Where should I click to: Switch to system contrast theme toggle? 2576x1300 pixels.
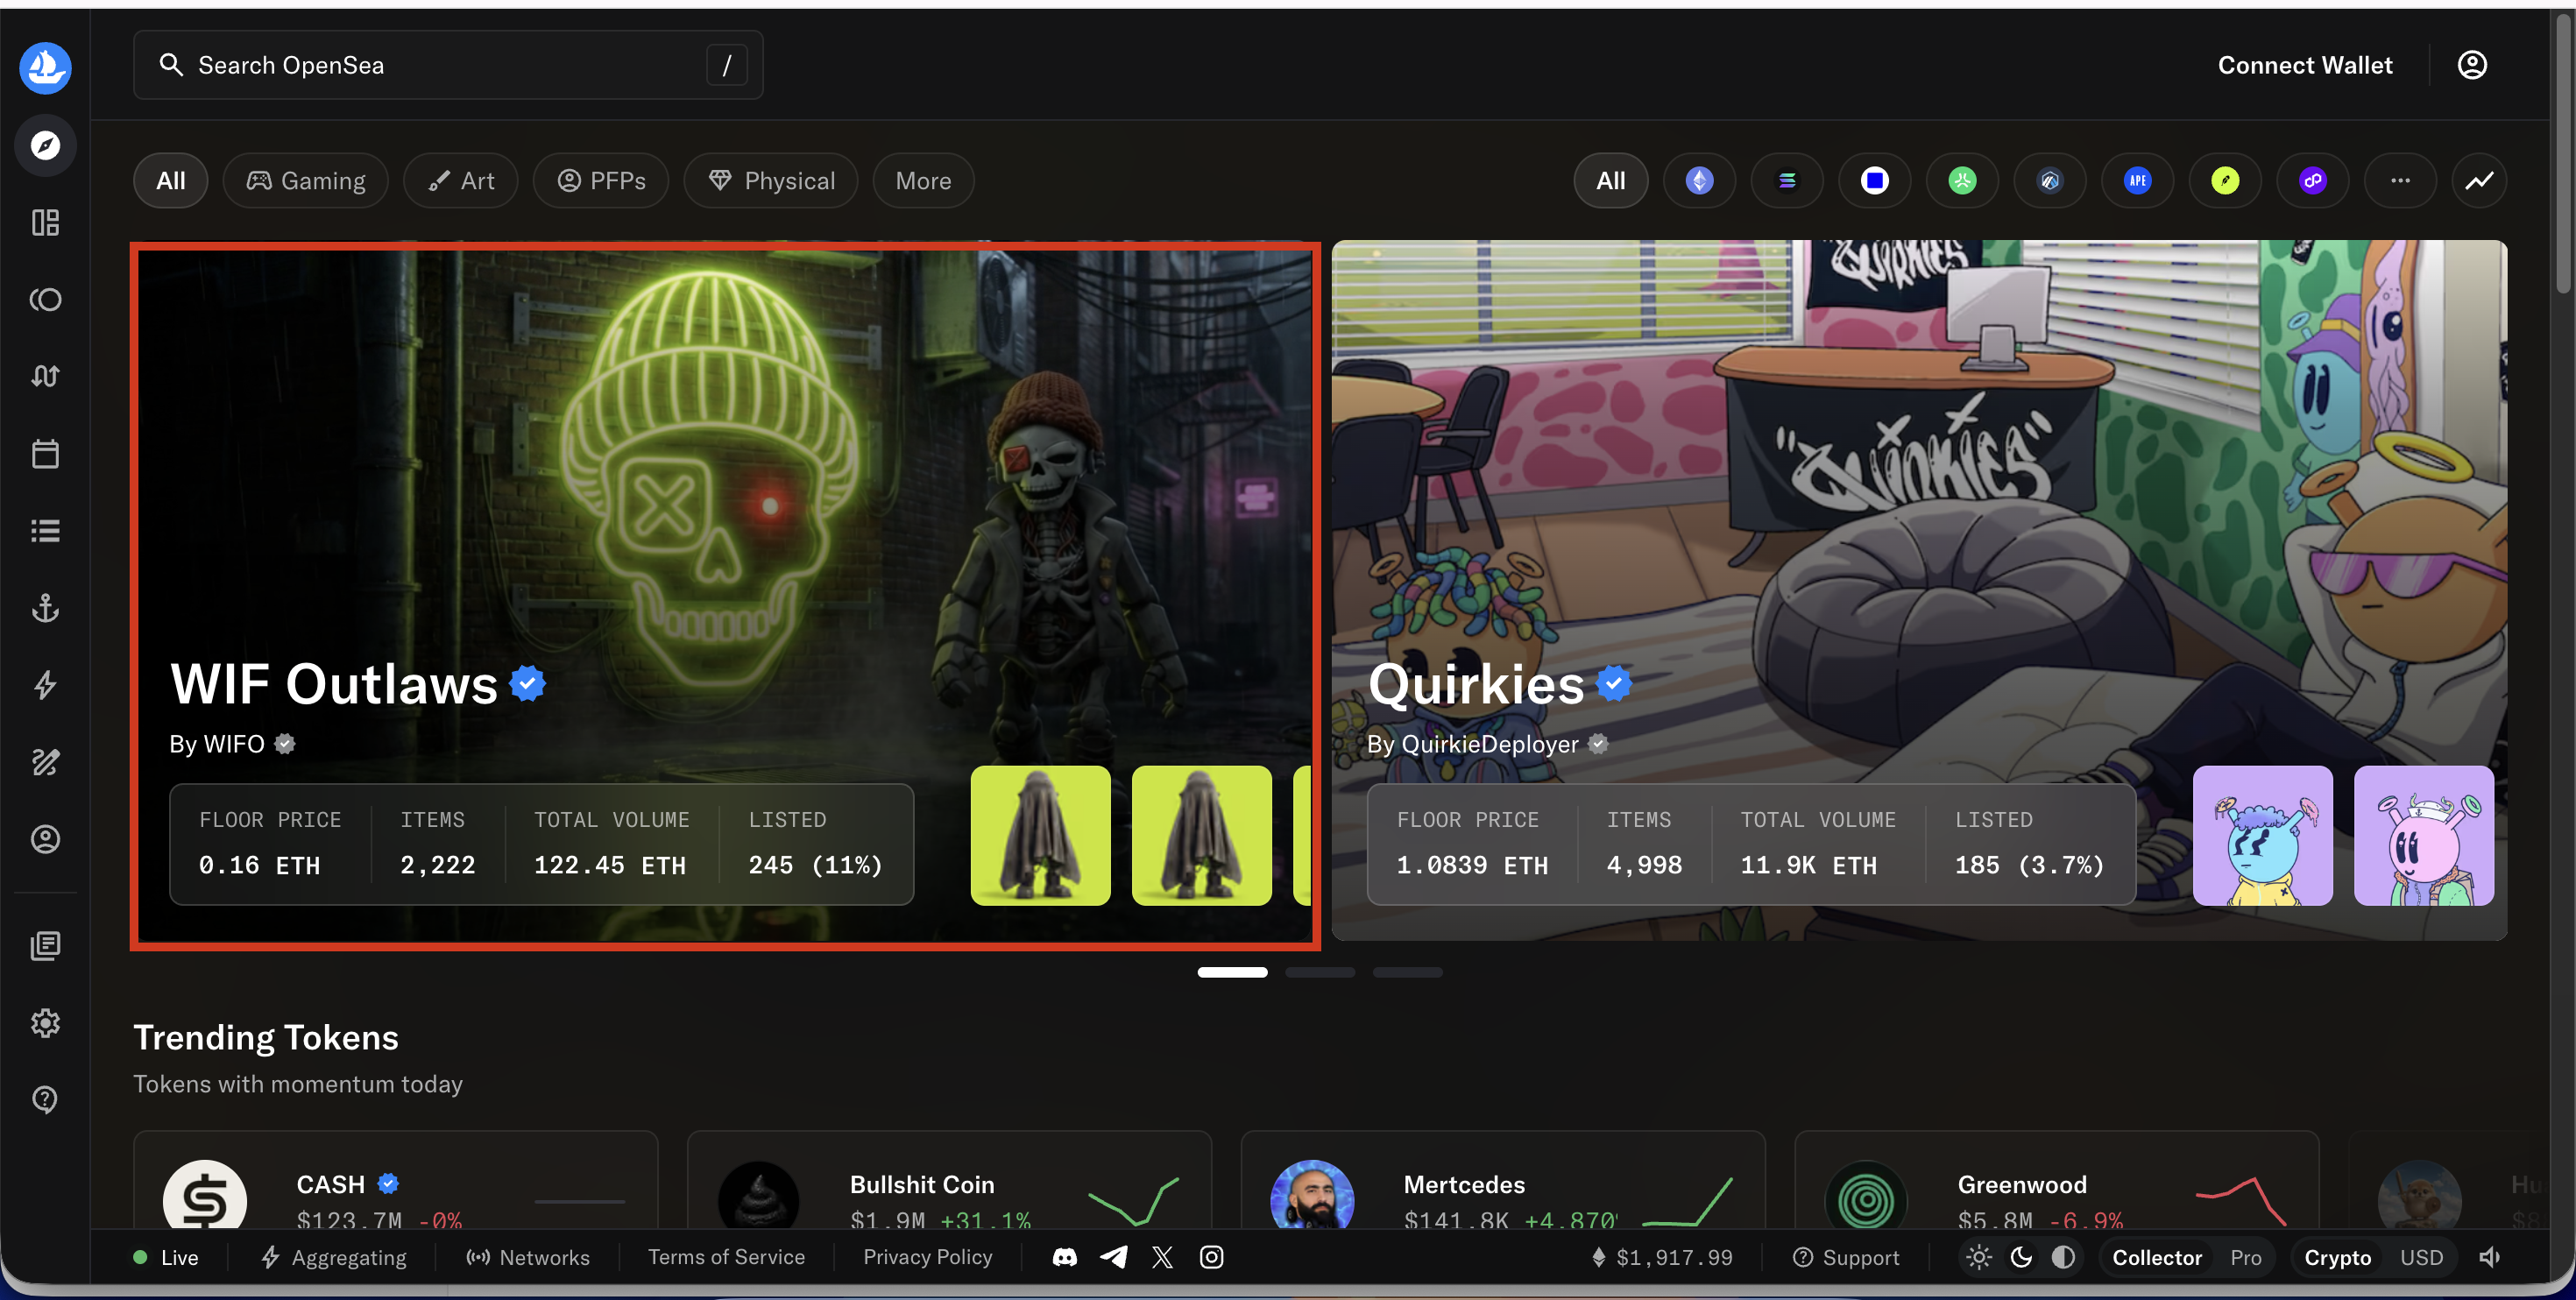point(2063,1257)
